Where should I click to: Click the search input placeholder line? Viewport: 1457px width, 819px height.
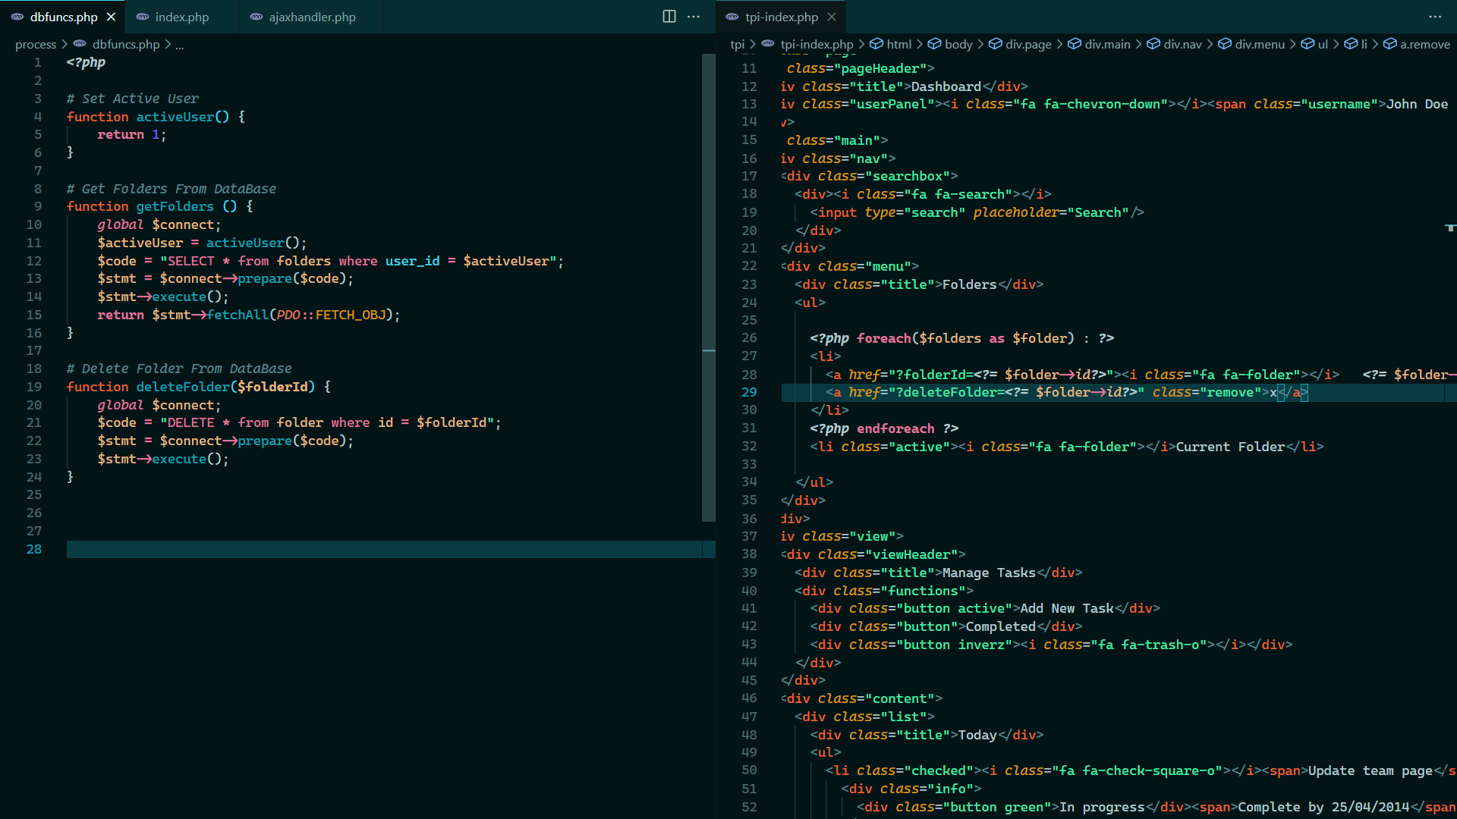click(x=977, y=212)
